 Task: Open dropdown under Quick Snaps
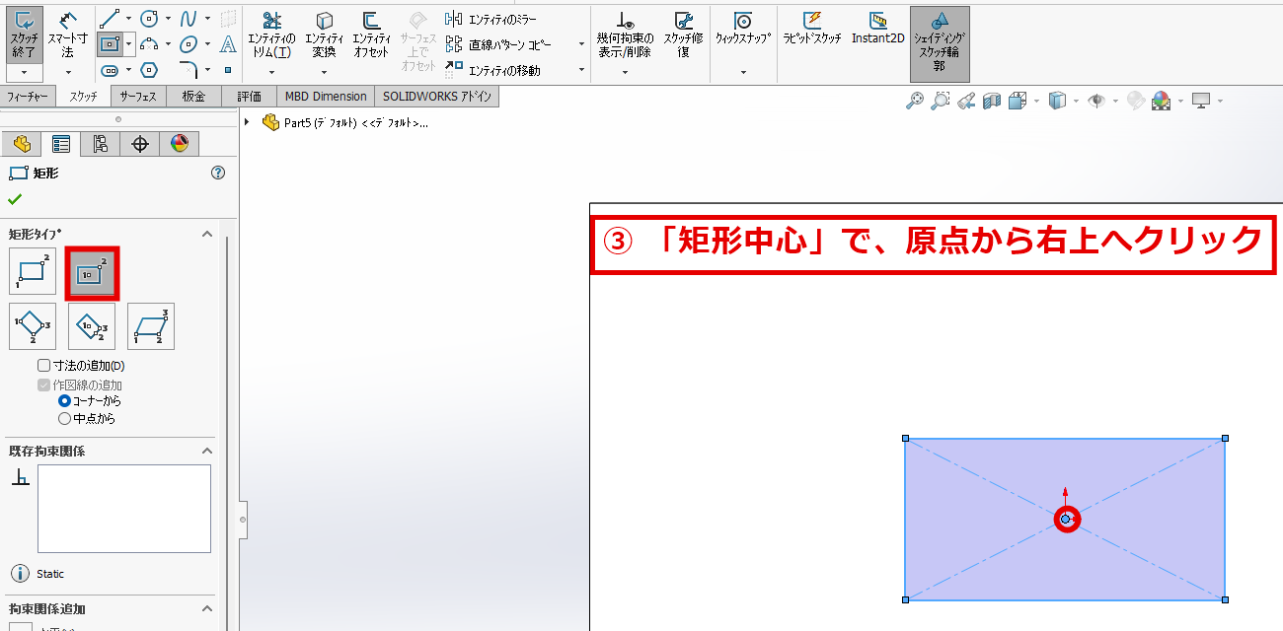(x=742, y=73)
